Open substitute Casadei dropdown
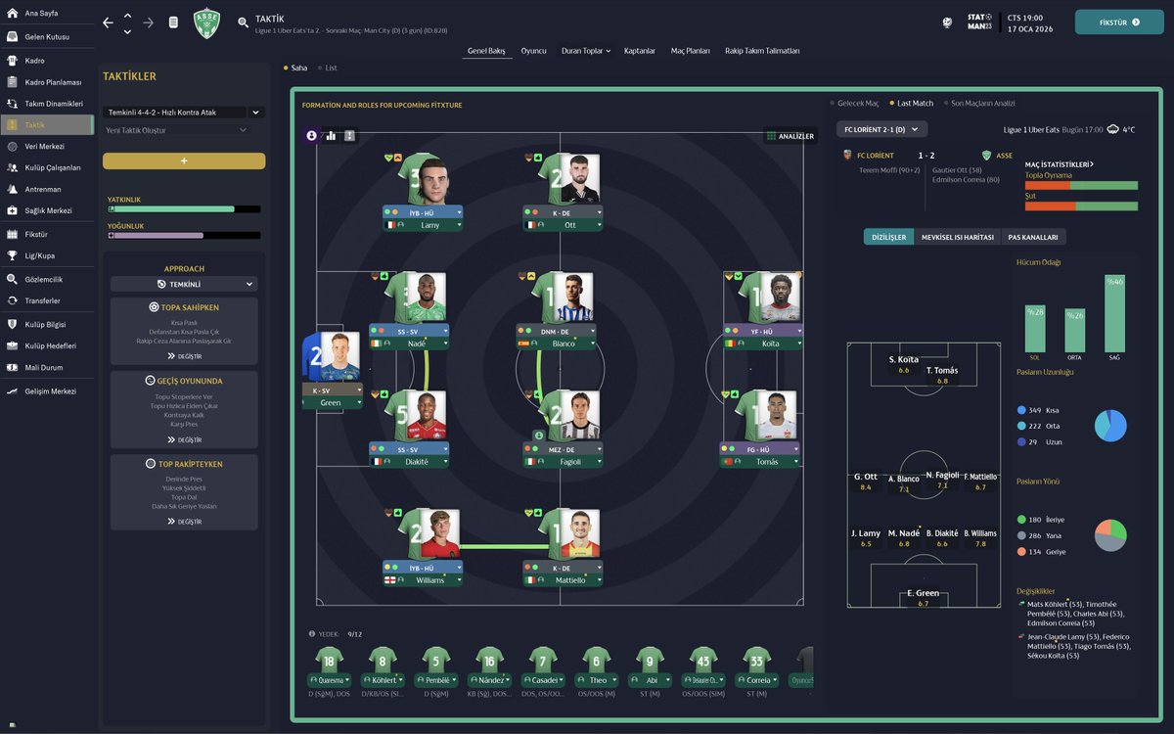The image size is (1174, 734). click(x=542, y=680)
